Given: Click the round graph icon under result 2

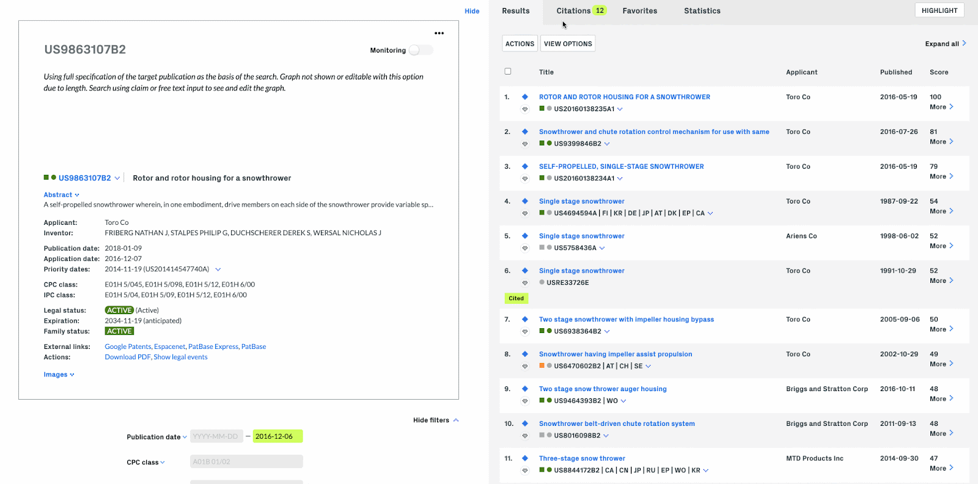Looking at the screenshot, I should 524,144.
